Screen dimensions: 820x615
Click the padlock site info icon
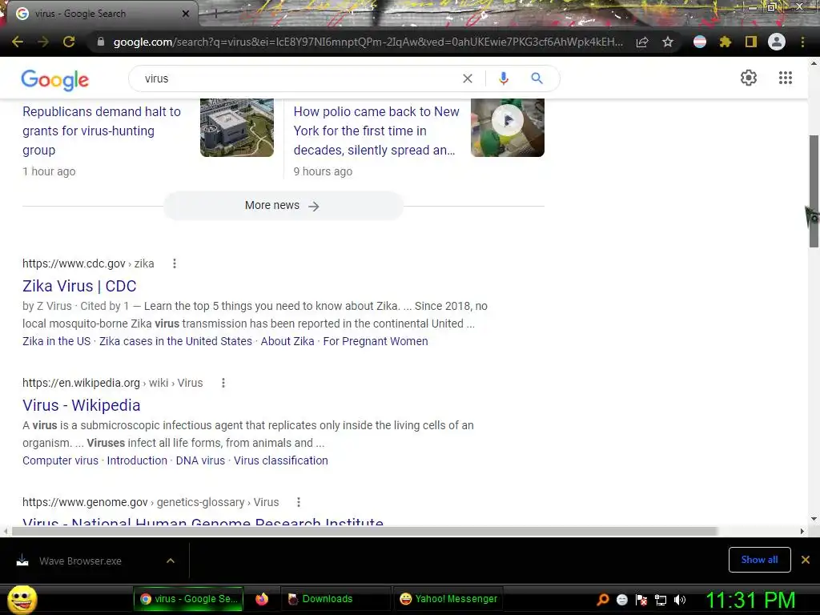tap(101, 42)
